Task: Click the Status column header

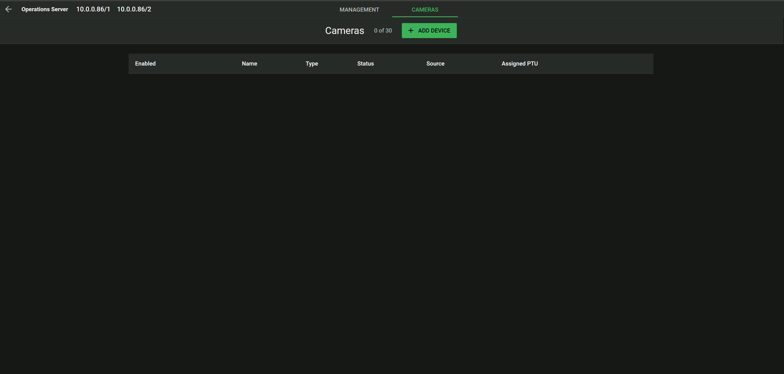Action: pos(365,64)
